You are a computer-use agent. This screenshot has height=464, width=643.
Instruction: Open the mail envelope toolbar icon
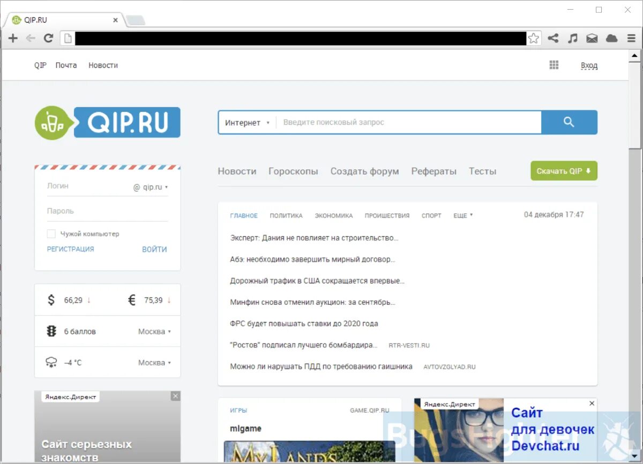click(x=592, y=38)
